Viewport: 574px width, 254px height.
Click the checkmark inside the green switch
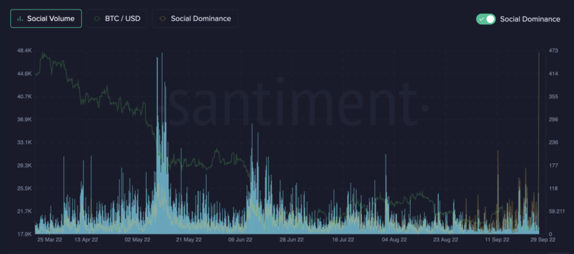point(481,19)
